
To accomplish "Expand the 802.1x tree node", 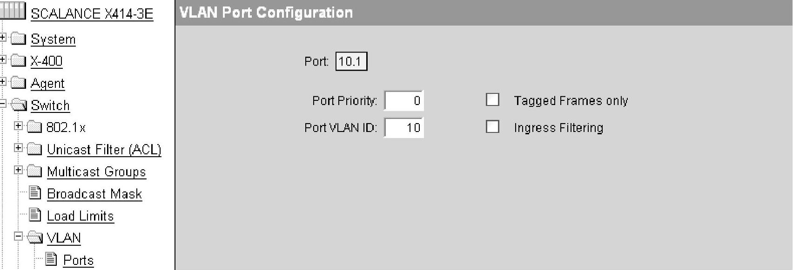I will pos(18,125).
